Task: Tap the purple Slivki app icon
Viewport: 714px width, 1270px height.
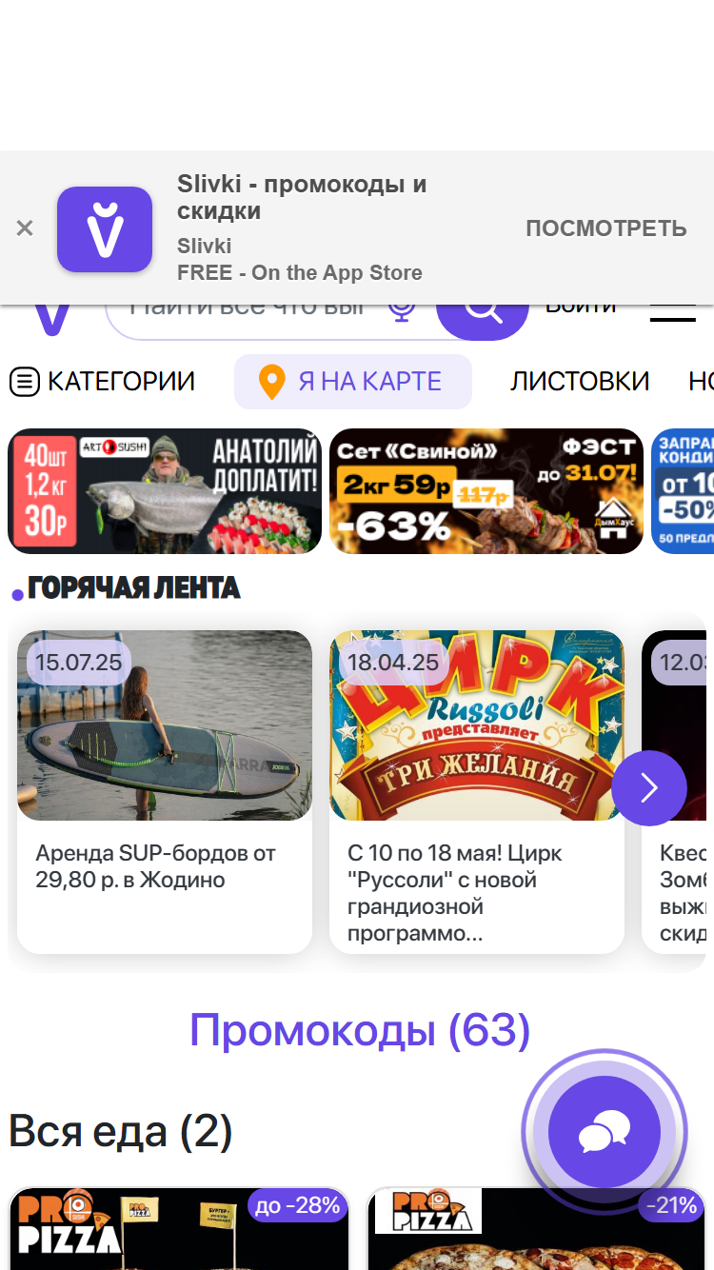Action: (x=105, y=229)
